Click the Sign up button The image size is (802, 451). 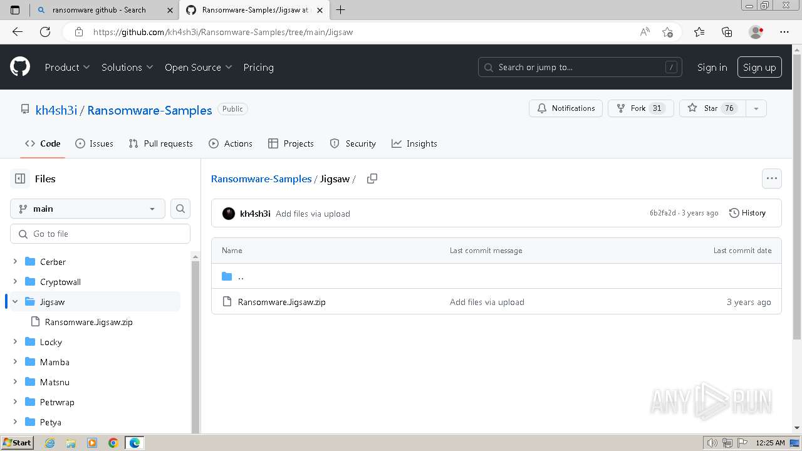click(x=759, y=67)
